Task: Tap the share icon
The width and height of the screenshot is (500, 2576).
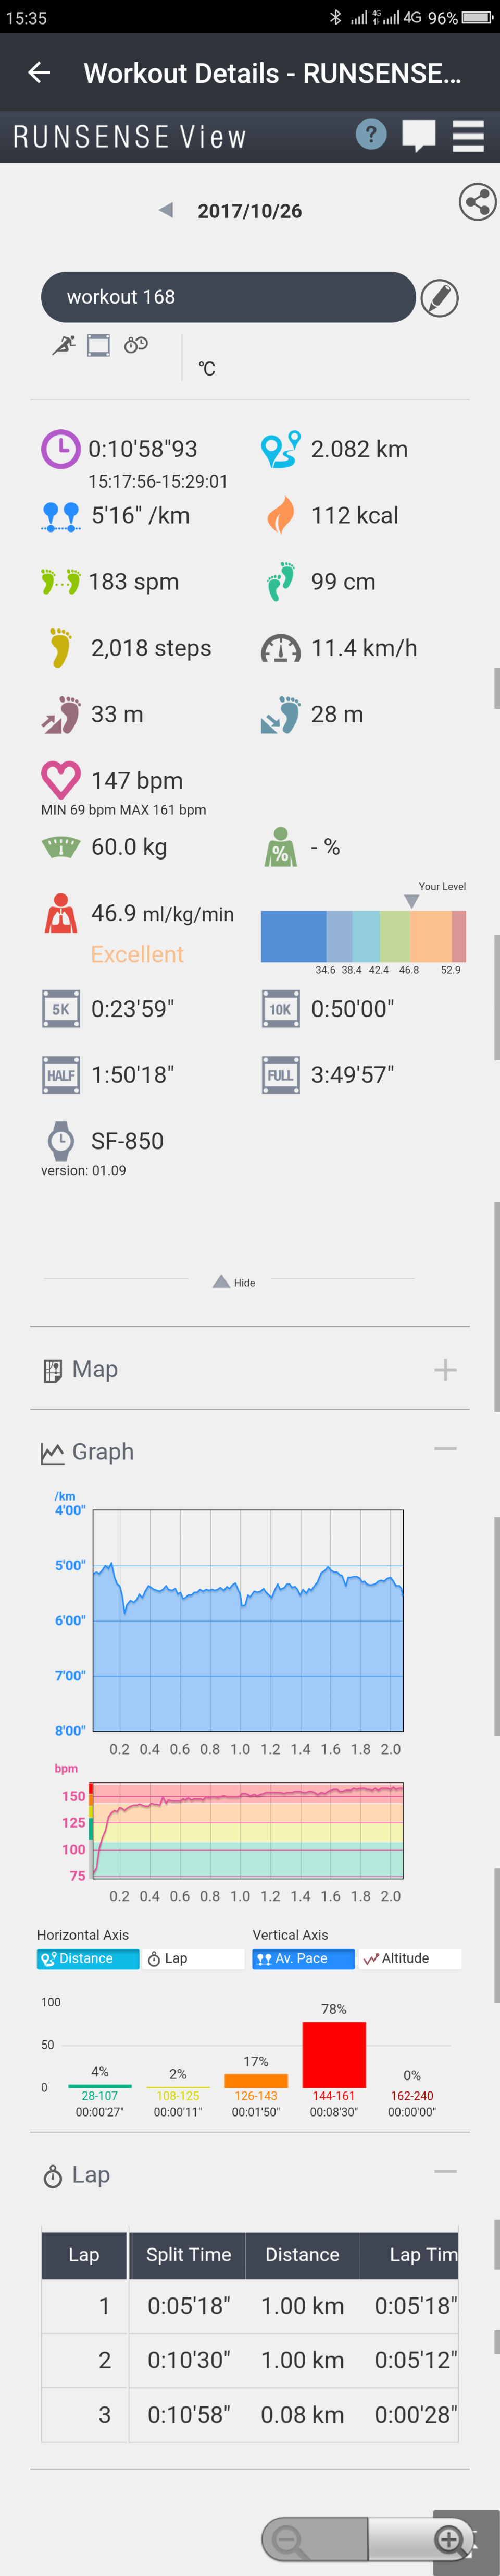Action: coord(477,202)
